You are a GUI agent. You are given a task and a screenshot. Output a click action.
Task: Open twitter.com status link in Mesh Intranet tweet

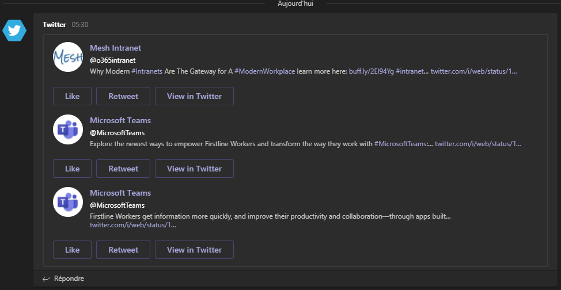click(473, 71)
